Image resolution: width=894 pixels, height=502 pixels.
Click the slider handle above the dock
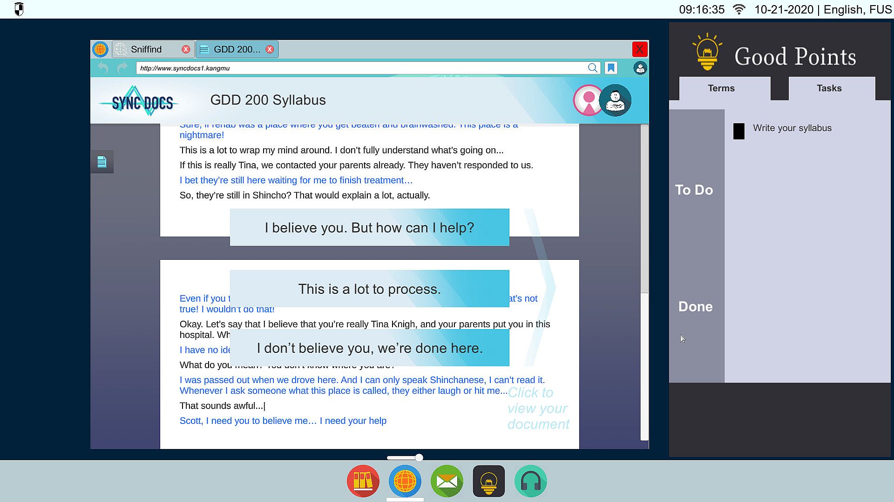[419, 458]
